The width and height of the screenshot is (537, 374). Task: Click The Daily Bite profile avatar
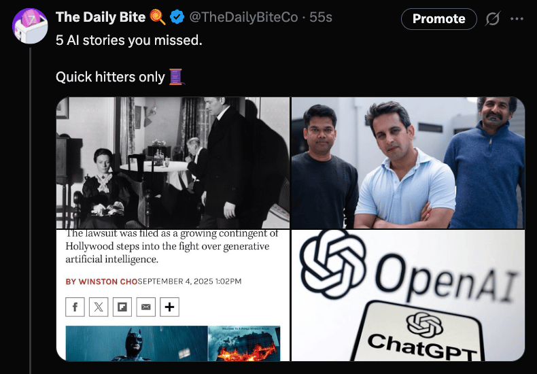30,26
